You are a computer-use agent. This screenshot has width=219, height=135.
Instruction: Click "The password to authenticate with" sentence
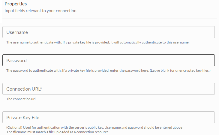click(x=32, y=71)
